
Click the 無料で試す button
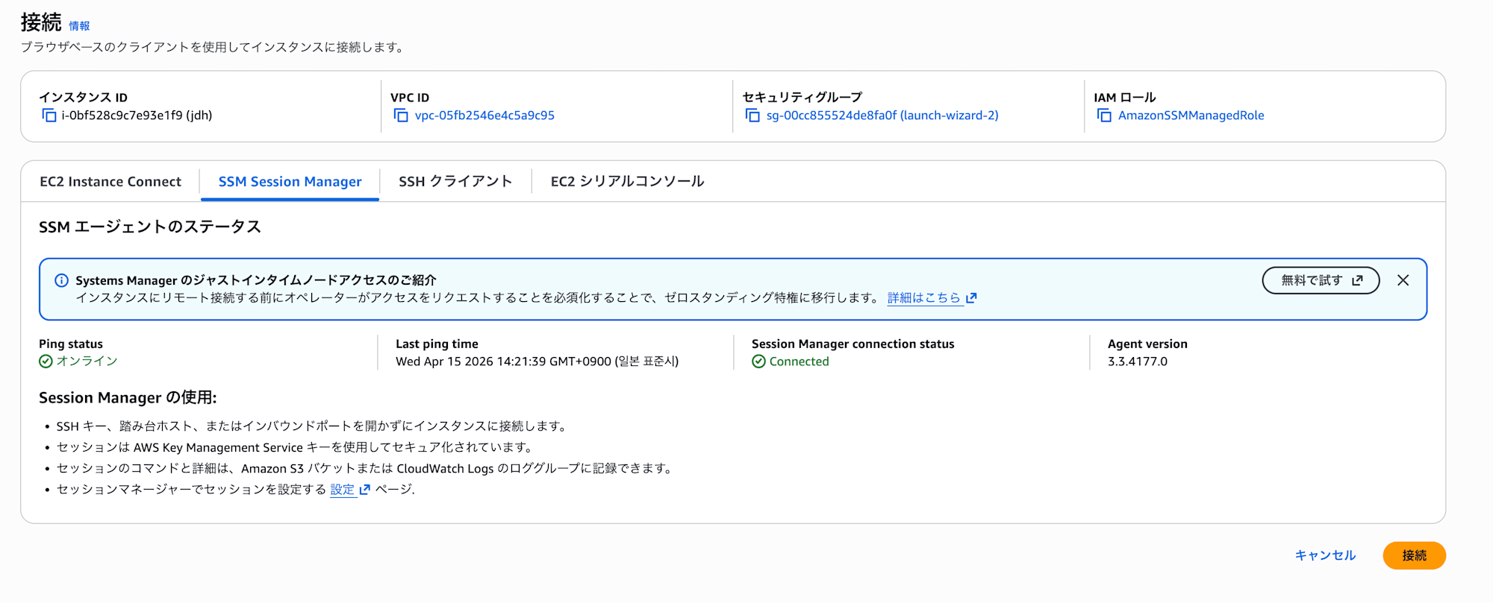(x=1321, y=280)
